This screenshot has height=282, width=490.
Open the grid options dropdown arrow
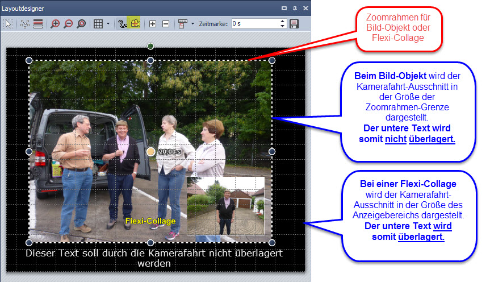pos(108,24)
